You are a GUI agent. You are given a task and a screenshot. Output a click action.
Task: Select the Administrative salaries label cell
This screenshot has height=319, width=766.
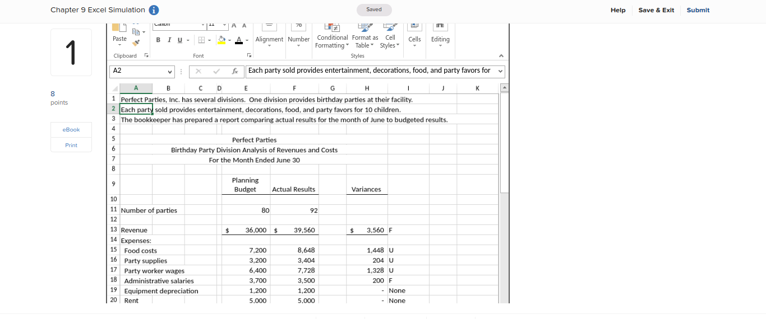point(159,281)
